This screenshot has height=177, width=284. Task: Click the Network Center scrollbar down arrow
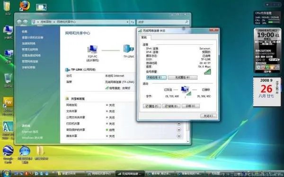point(188,142)
